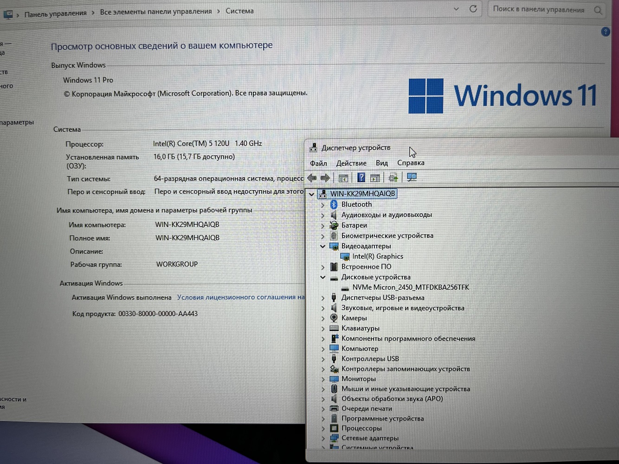Open the license agreement terms link
The width and height of the screenshot is (619, 464).
click(x=240, y=297)
